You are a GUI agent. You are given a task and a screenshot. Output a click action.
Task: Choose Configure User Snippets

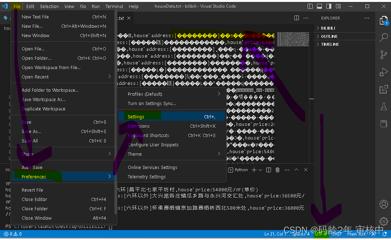tap(172, 144)
